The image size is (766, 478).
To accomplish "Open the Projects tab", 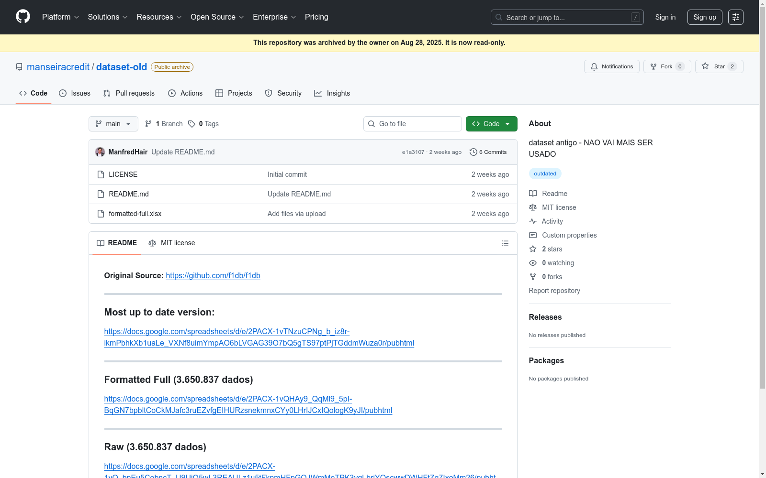I will coord(234,93).
